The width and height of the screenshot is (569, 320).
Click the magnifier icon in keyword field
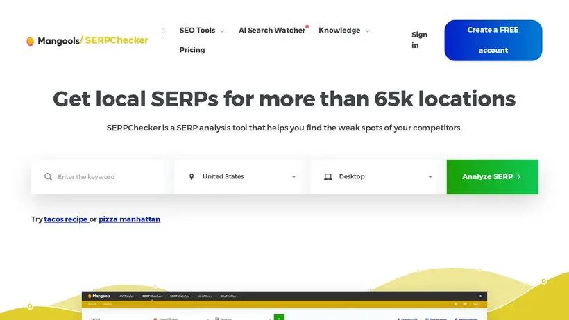click(49, 177)
